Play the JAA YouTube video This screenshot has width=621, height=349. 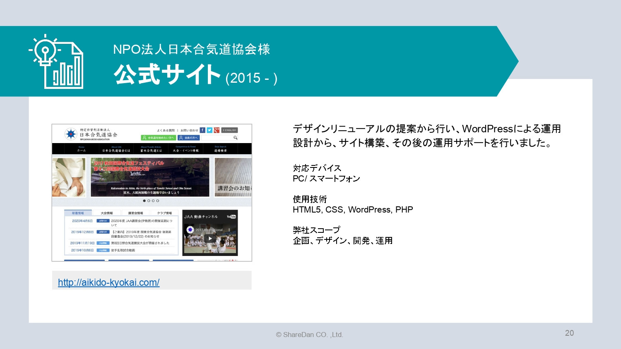point(210,239)
